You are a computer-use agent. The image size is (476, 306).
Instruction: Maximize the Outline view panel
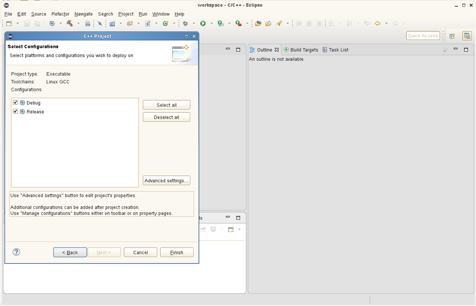[466, 50]
